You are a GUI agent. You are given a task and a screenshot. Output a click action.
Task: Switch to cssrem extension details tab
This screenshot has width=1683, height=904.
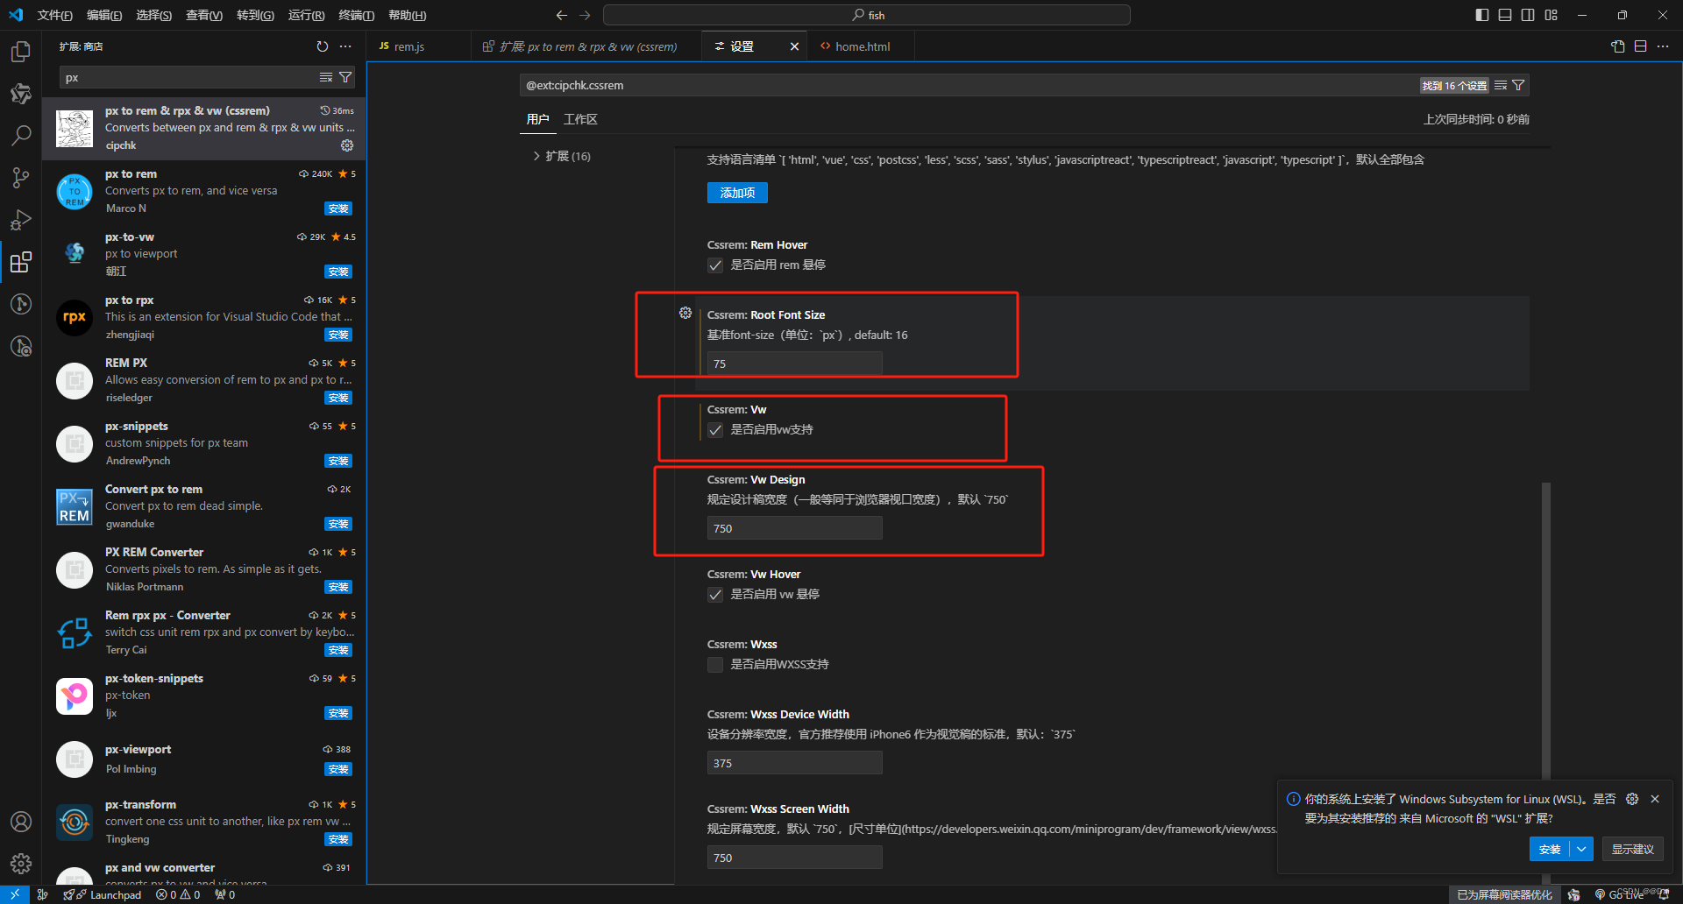pyautogui.click(x=587, y=46)
